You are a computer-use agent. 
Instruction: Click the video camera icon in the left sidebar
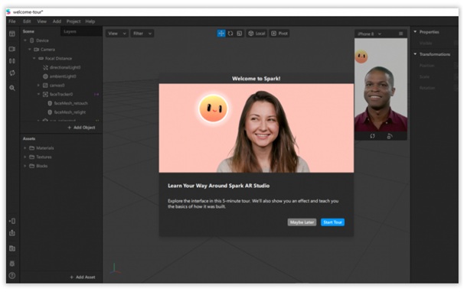point(12,49)
